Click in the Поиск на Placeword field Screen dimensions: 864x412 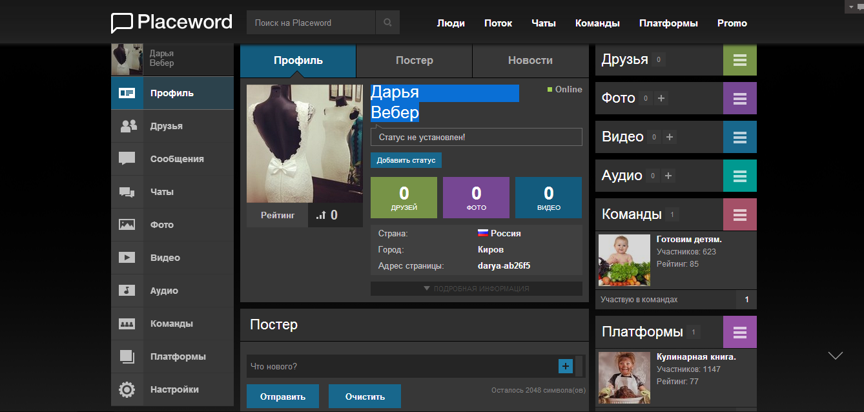point(311,23)
